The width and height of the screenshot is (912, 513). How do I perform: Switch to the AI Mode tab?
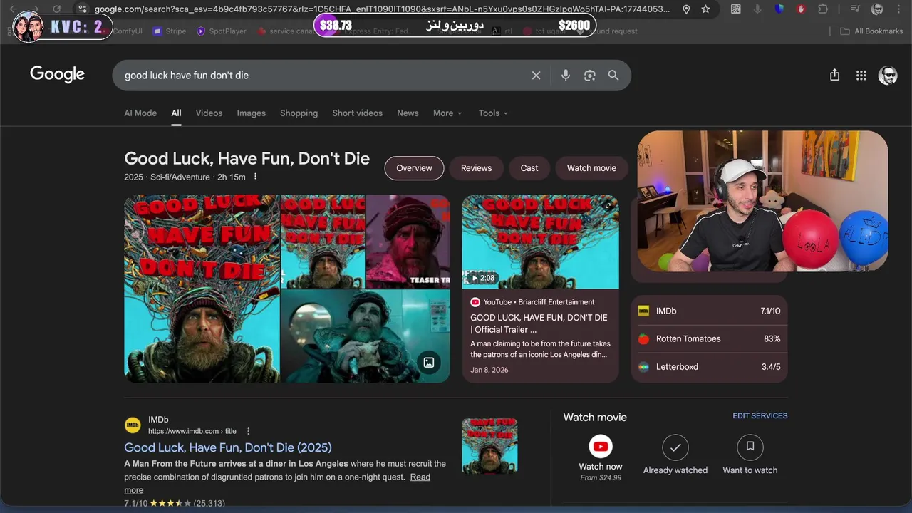140,113
